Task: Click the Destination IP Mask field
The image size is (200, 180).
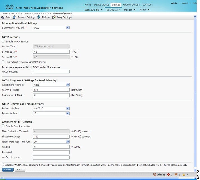Action: pos(51,95)
